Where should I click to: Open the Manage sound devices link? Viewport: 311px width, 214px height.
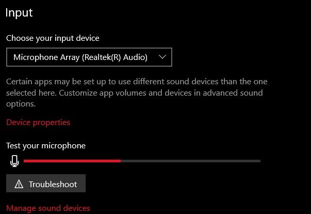[48, 208]
